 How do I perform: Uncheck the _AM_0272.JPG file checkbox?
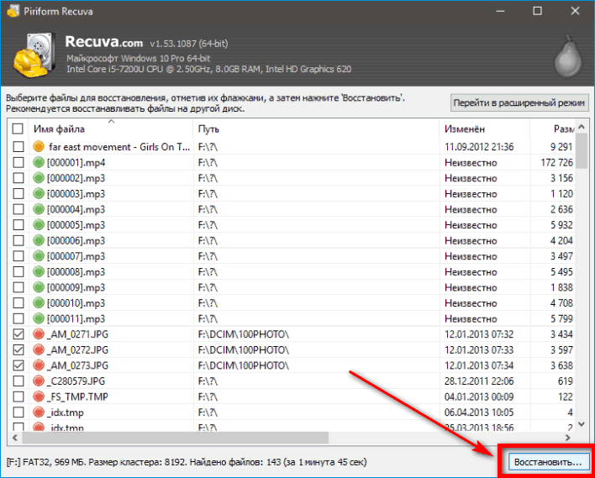(x=18, y=349)
